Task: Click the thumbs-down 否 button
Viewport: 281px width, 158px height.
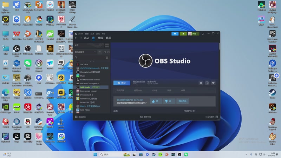Action: pos(169,101)
